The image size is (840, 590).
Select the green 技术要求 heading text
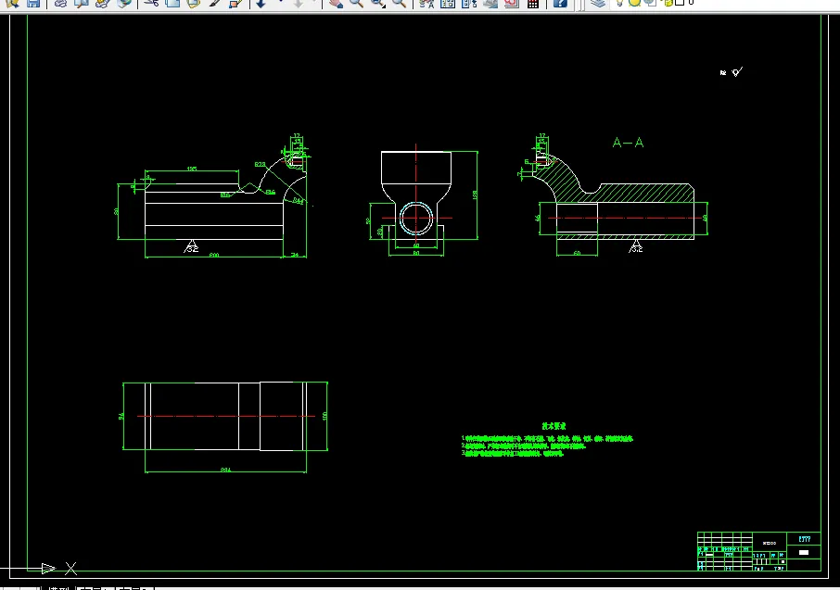pyautogui.click(x=554, y=426)
